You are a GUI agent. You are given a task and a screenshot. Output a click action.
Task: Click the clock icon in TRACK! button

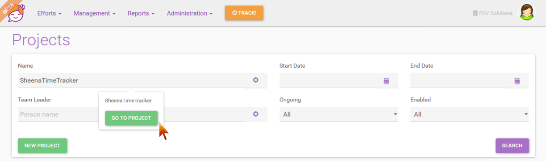click(234, 13)
